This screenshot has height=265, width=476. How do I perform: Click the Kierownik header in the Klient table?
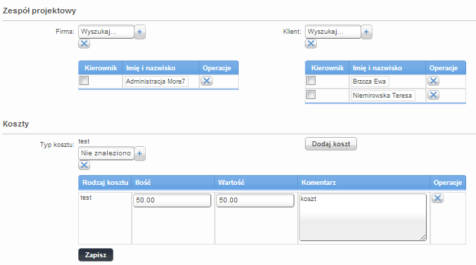(327, 68)
